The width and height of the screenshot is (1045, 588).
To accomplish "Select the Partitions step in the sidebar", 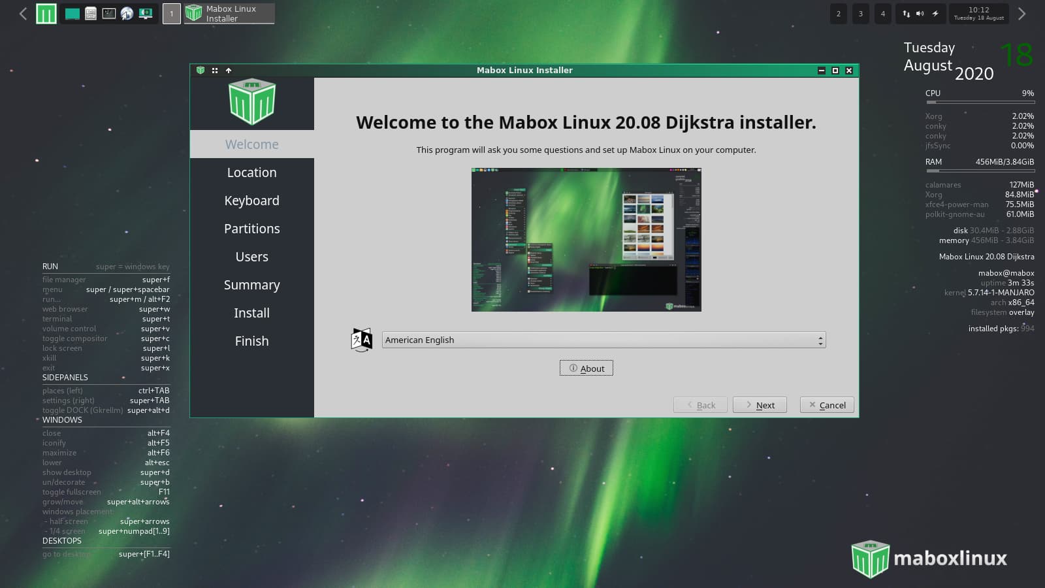I will (x=251, y=229).
